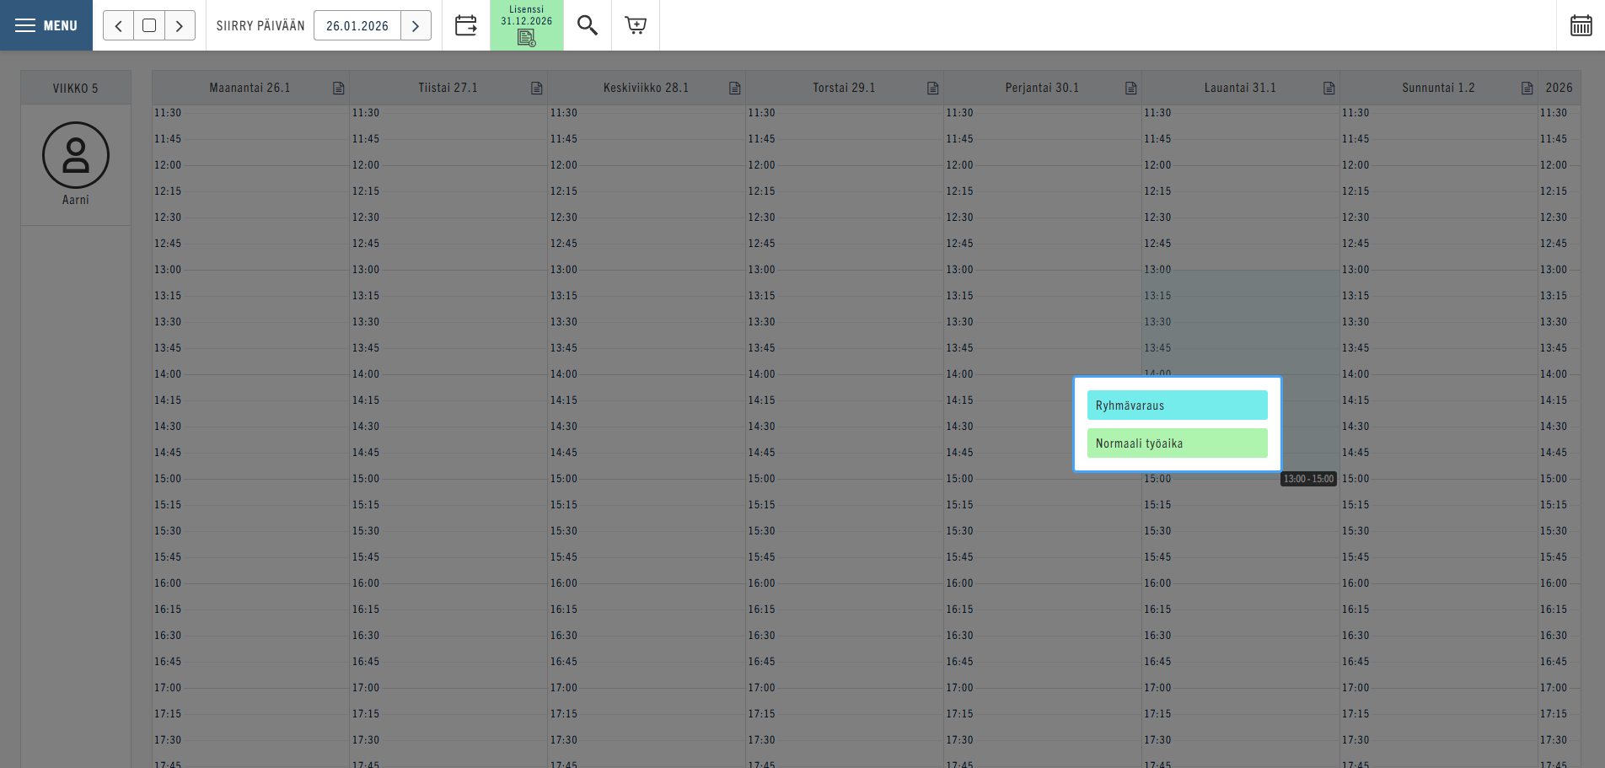This screenshot has height=768, width=1605.
Task: Go to next week arrow
Action: 180,26
